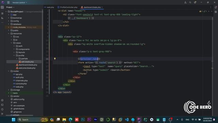Image resolution: width=218 pixels, height=123 pixels.
Task: Click the More tool windows ellipsis icon
Action: (x=2, y=23)
